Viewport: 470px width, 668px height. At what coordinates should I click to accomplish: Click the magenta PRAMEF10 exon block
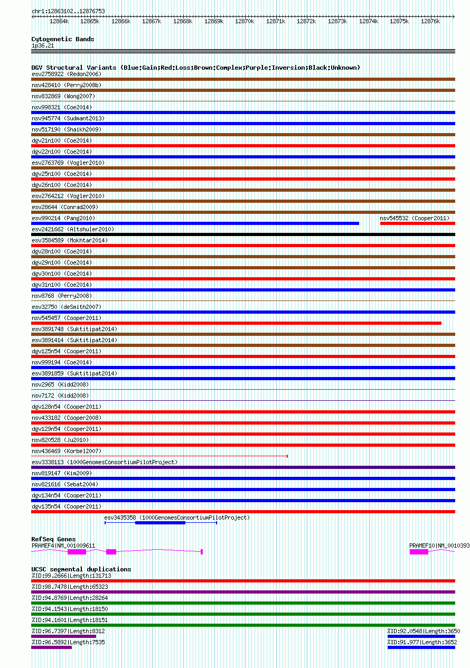(x=419, y=551)
